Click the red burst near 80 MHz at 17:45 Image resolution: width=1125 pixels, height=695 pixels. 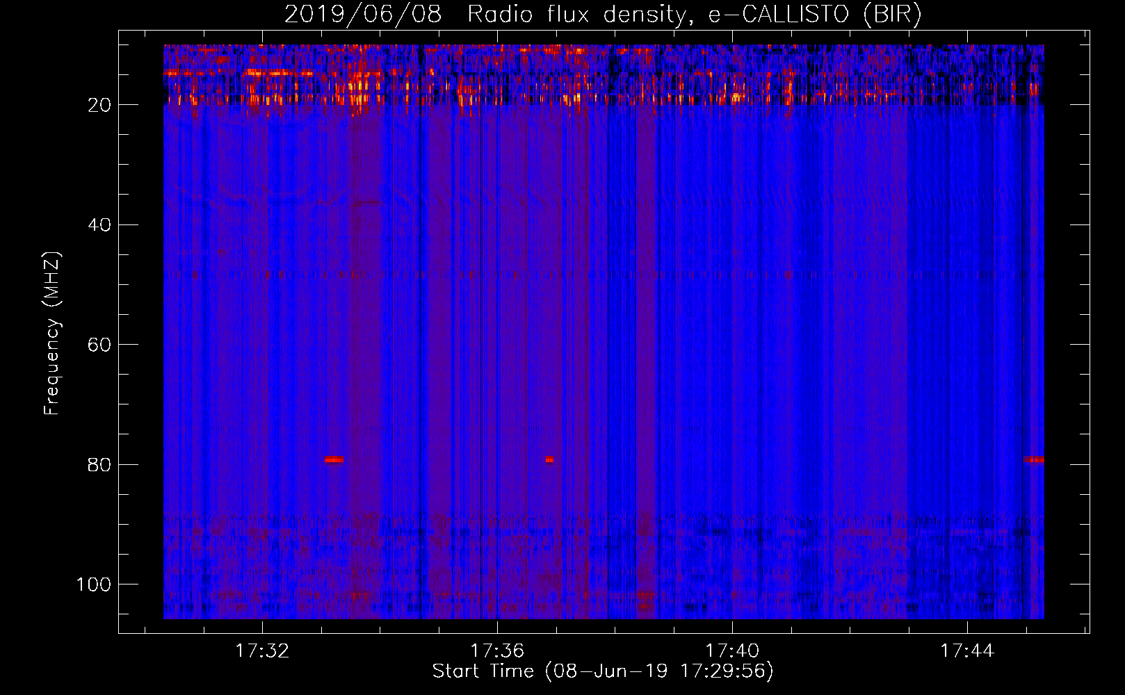pyautogui.click(x=1033, y=459)
